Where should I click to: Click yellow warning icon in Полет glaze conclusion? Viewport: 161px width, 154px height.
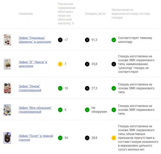[114, 138]
